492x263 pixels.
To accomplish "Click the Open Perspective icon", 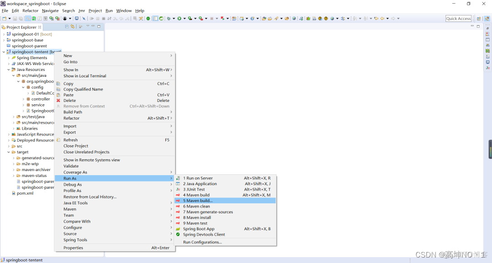I will [479, 19].
